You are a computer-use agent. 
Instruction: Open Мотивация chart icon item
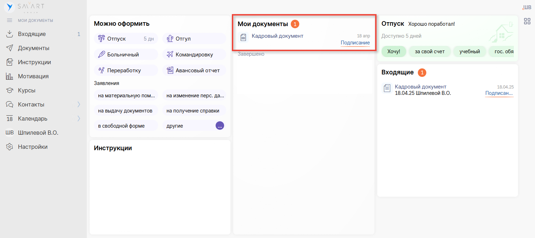coord(33,77)
